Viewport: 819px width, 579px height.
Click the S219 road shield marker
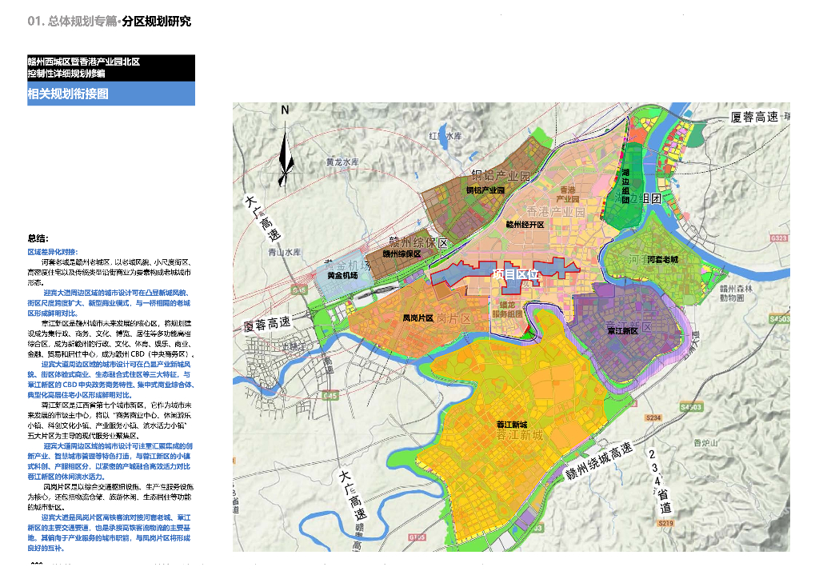(x=665, y=523)
